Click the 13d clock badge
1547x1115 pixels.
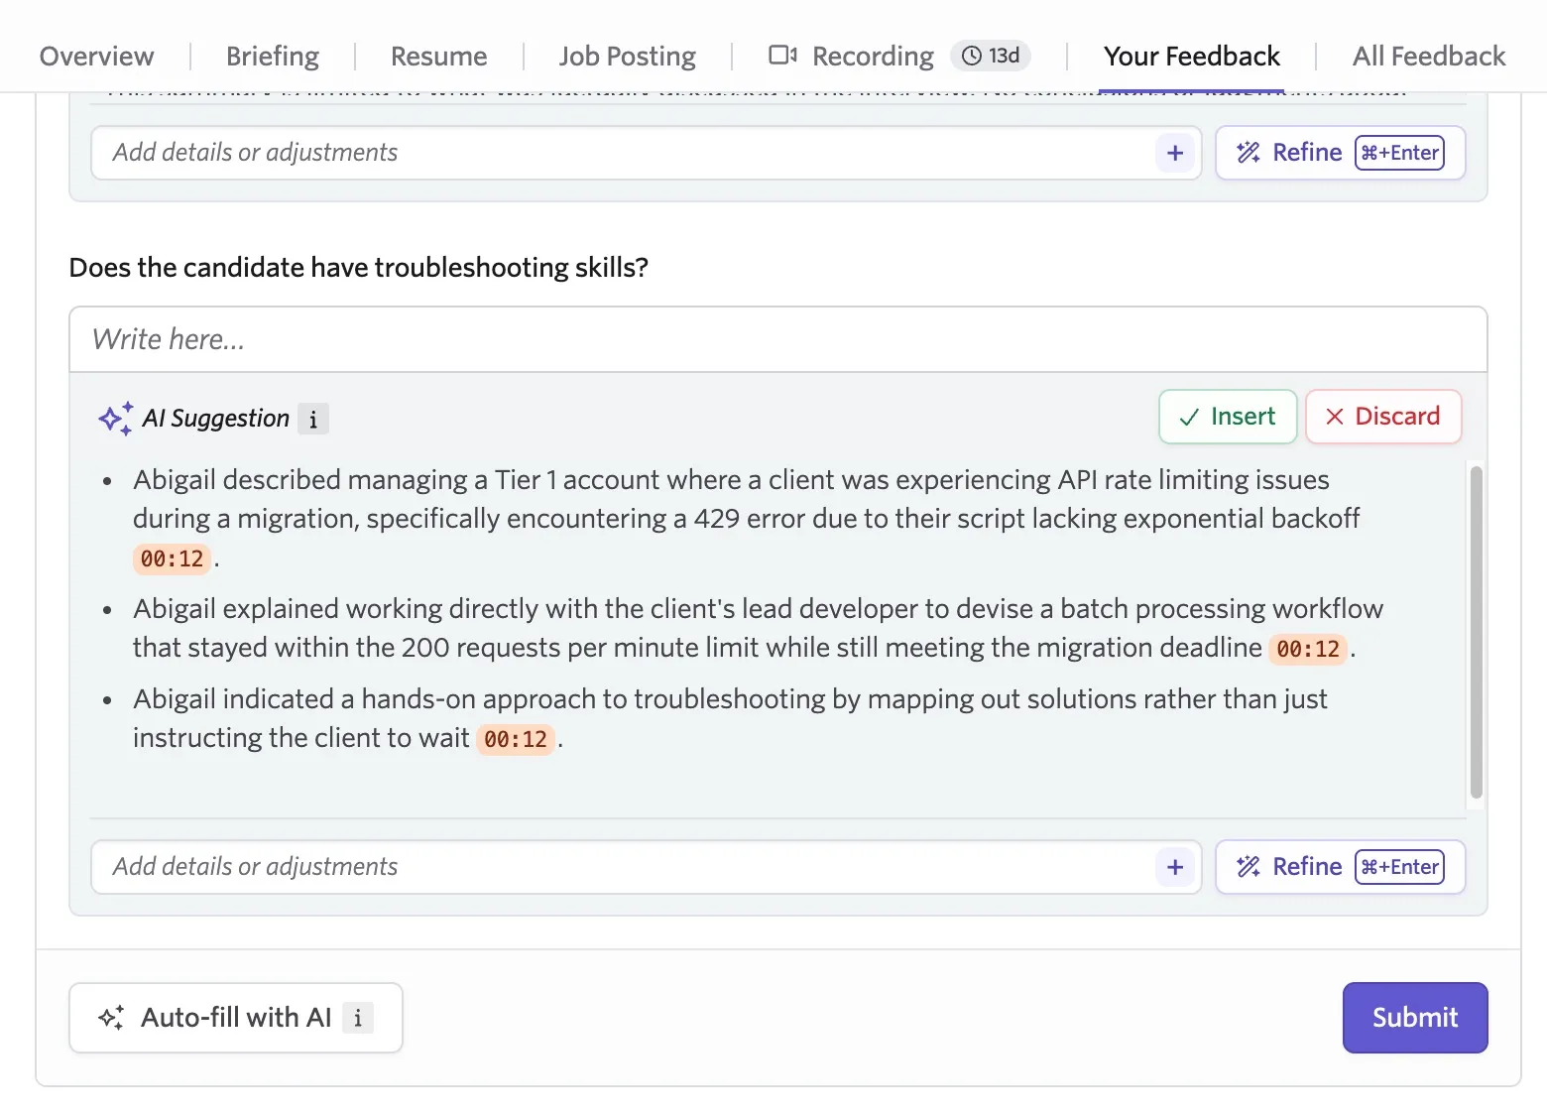pos(991,56)
